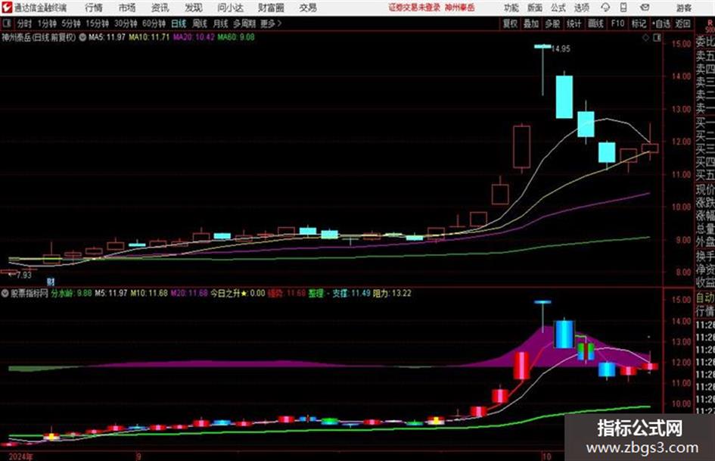Click the 今日之升★: 0.00 indicator value
The width and height of the screenshot is (715, 461).
point(238,294)
